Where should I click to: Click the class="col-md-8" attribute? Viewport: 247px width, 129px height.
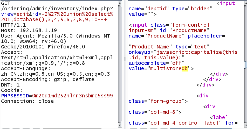point(153,112)
